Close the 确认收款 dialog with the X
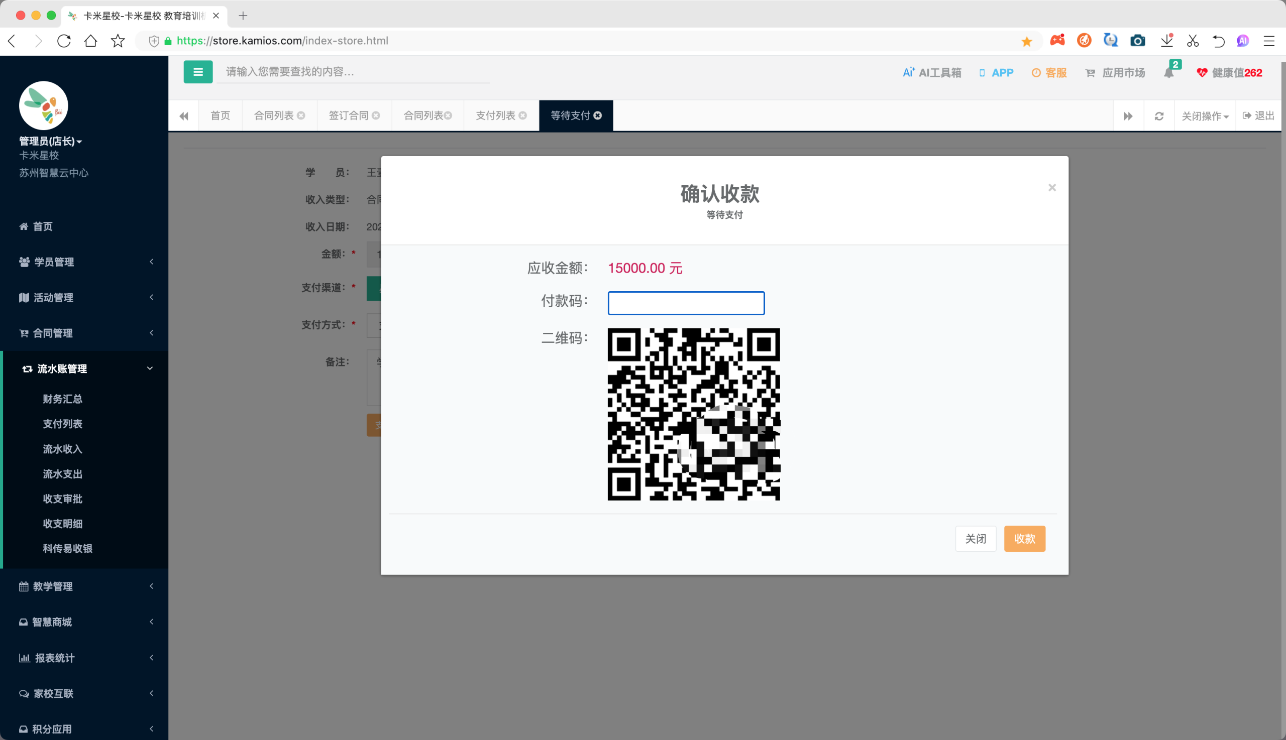Screen dimensions: 1286x740 (x=1052, y=188)
